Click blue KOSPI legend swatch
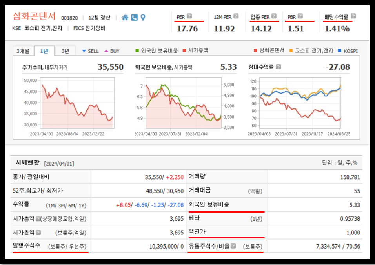 (339, 50)
